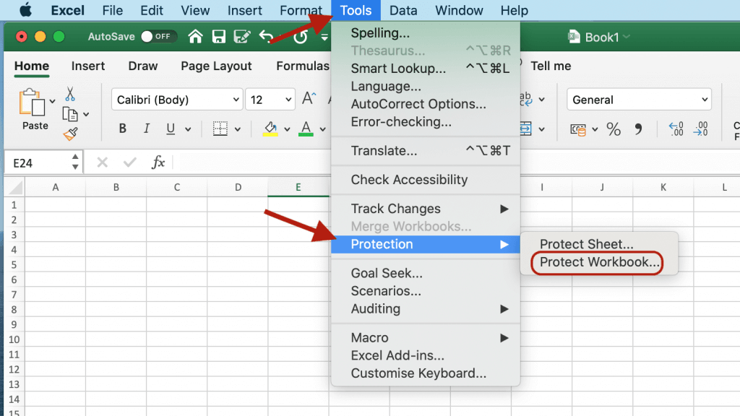The width and height of the screenshot is (740, 416).
Task: Click the Name Box showing E24
Action: 36,163
